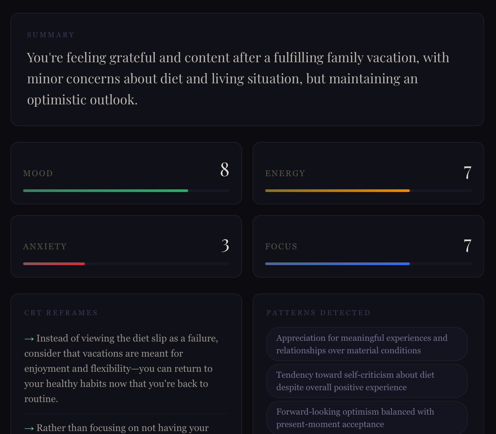
Task: Click the CBT Reframes heading
Action: [61, 313]
